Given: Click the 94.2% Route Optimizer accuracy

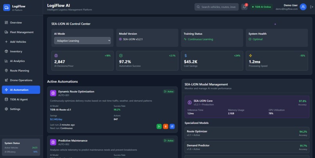Looking at the screenshot, I should point(303,132).
